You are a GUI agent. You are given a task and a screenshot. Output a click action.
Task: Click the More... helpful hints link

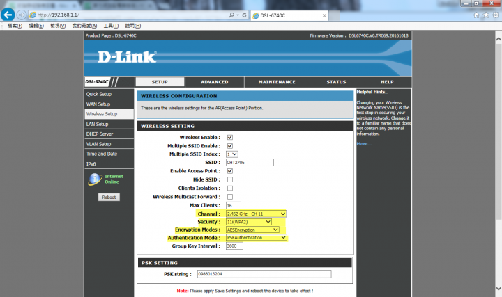pos(364,144)
